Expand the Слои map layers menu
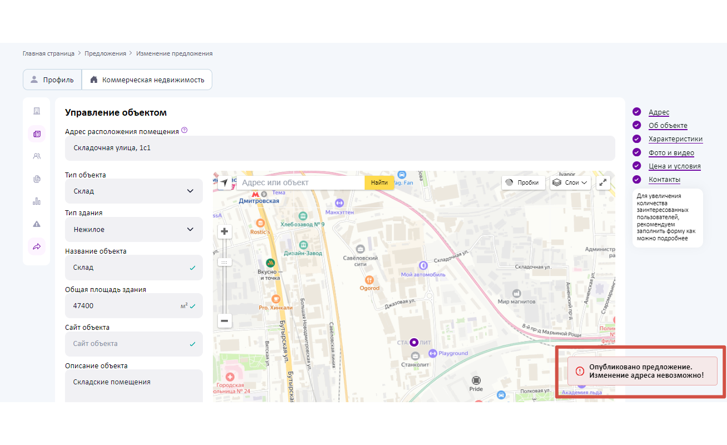 [571, 182]
